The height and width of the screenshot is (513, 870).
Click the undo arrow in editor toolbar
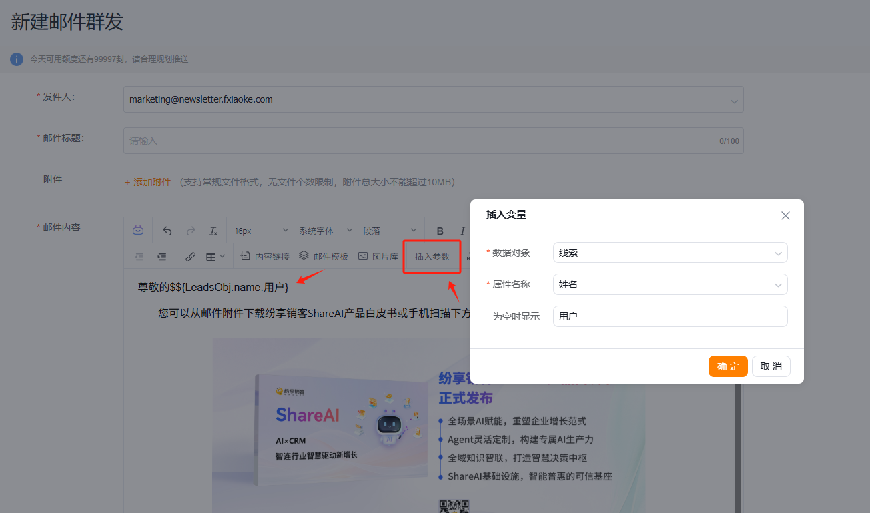(x=167, y=231)
